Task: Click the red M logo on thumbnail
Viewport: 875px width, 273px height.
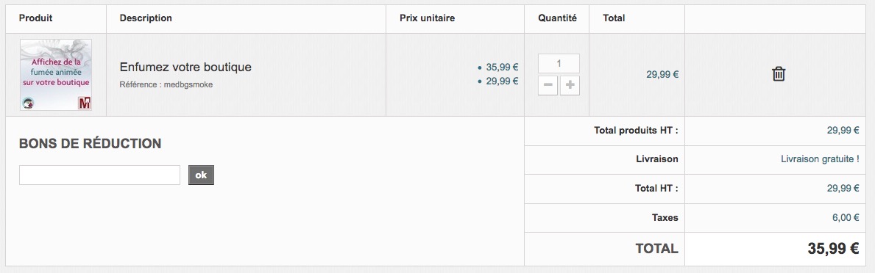Action: [85, 103]
